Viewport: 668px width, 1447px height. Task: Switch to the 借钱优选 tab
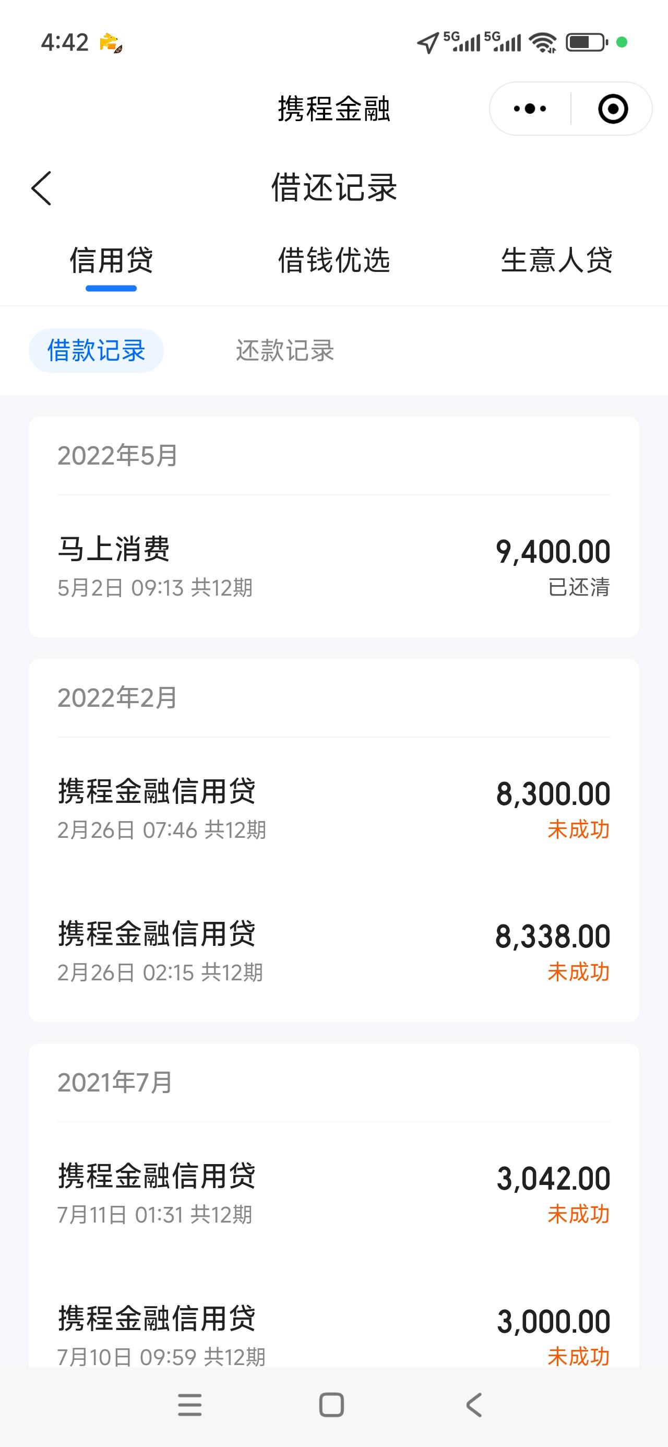(333, 260)
